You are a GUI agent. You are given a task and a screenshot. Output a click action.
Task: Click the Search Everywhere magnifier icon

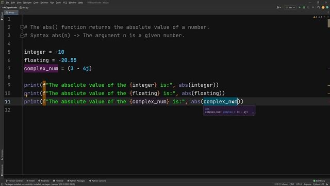[319, 8]
